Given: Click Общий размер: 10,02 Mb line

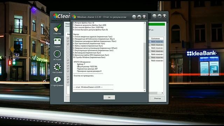Looking at the screenshot, I should 87,66.
